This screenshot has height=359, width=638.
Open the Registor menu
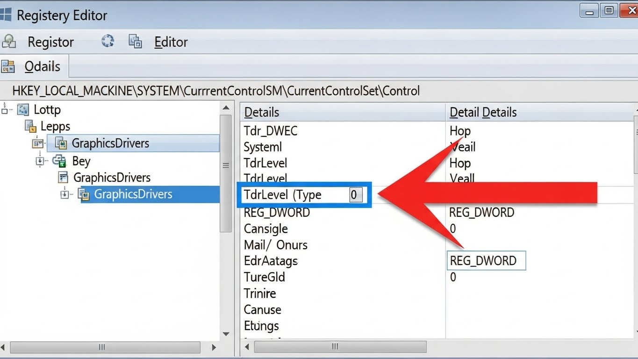pyautogui.click(x=50, y=42)
